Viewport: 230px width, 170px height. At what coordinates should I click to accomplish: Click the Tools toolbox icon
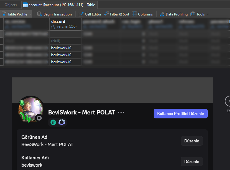pyautogui.click(x=193, y=14)
